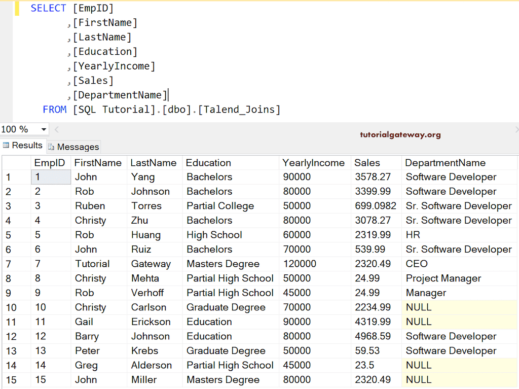
Task: Click the 'HR' DepartmentName cell
Action: click(x=459, y=235)
